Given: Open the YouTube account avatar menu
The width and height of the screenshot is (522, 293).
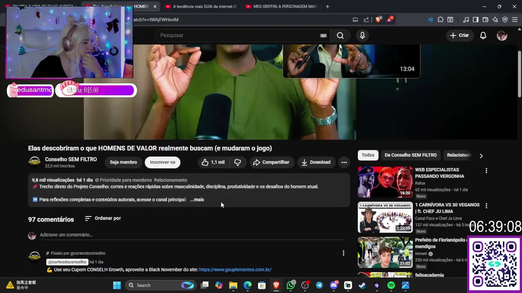Looking at the screenshot, I should [502, 35].
